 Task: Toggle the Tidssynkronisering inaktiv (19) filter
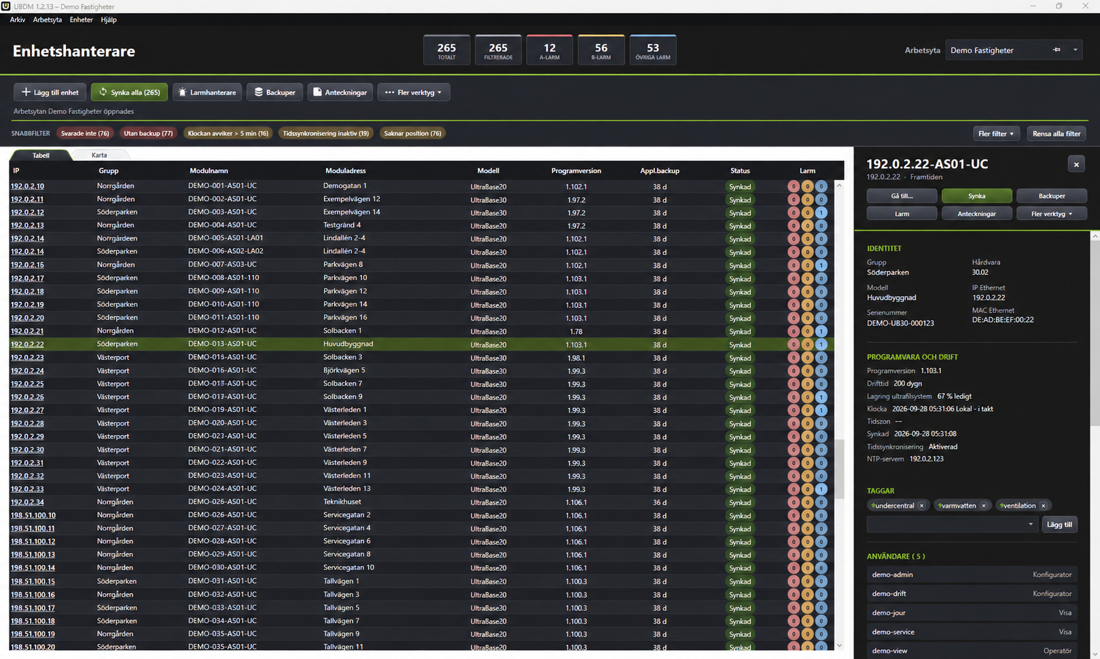325,133
